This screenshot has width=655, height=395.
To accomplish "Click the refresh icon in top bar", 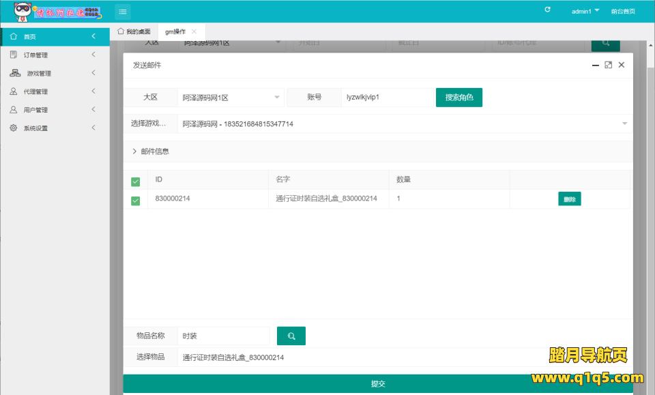I will point(547,10).
